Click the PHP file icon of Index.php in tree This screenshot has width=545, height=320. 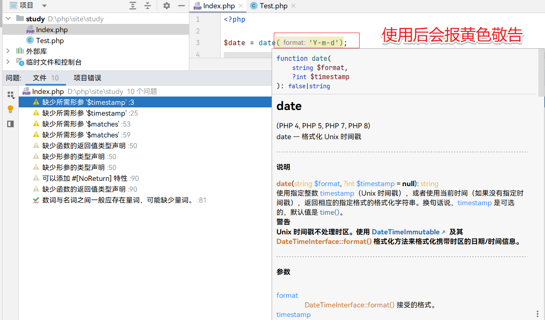coord(30,30)
